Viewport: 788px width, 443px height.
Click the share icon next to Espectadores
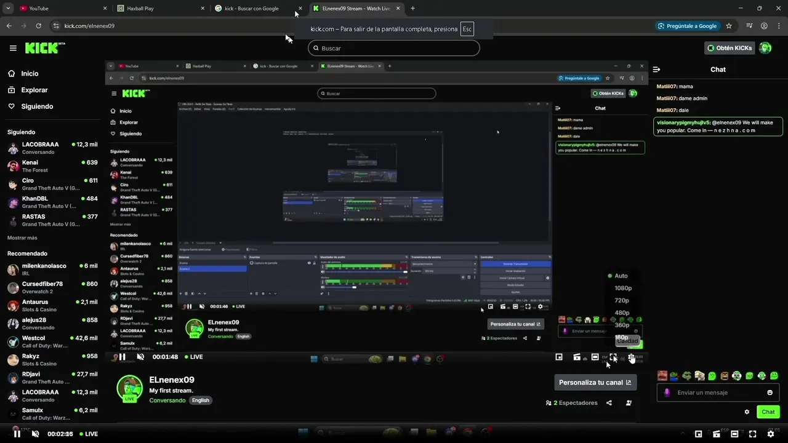pos(609,403)
